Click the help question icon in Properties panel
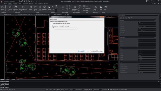 point(132,18)
